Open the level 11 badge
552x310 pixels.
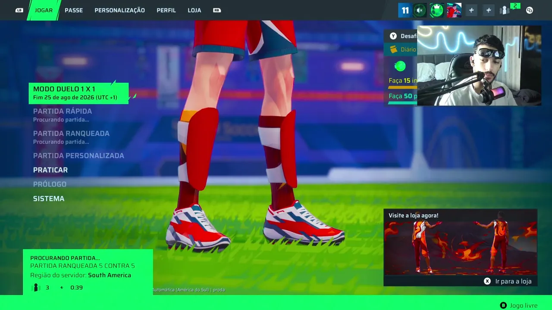pos(405,10)
